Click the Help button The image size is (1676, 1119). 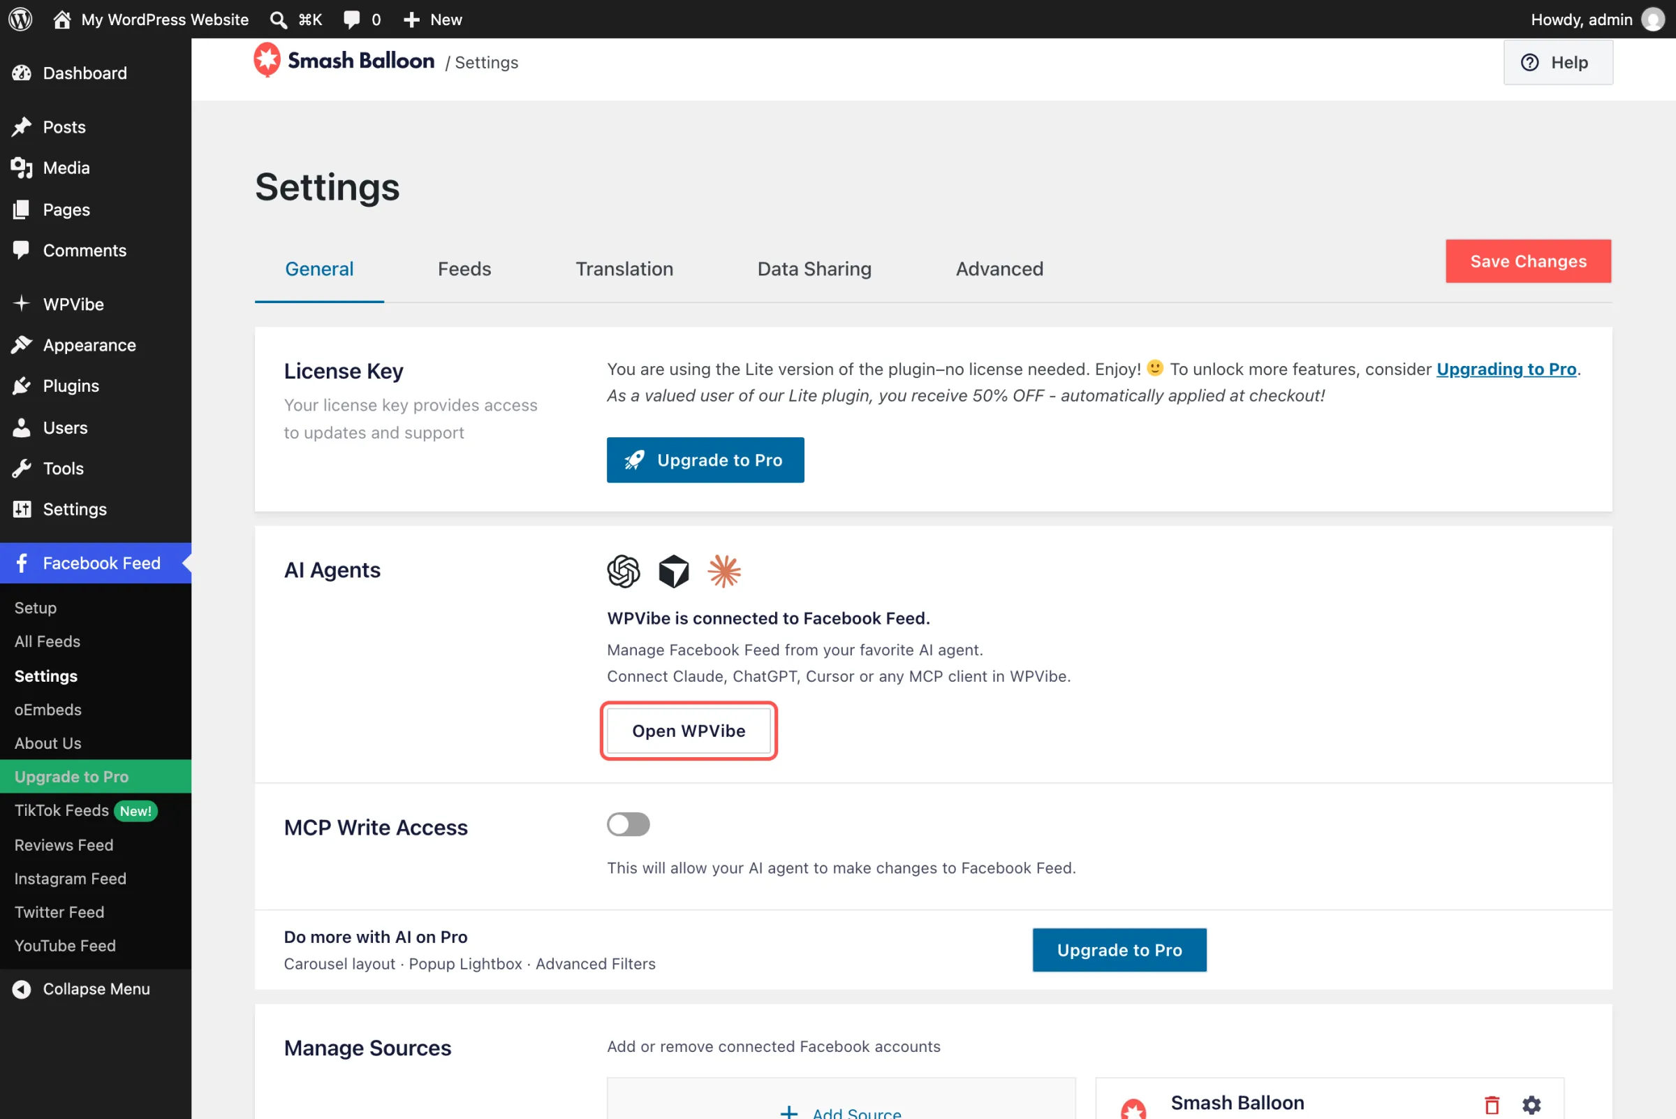click(x=1557, y=62)
